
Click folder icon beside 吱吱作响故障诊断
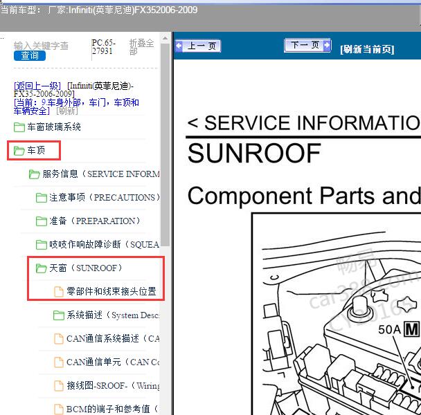[42, 245]
